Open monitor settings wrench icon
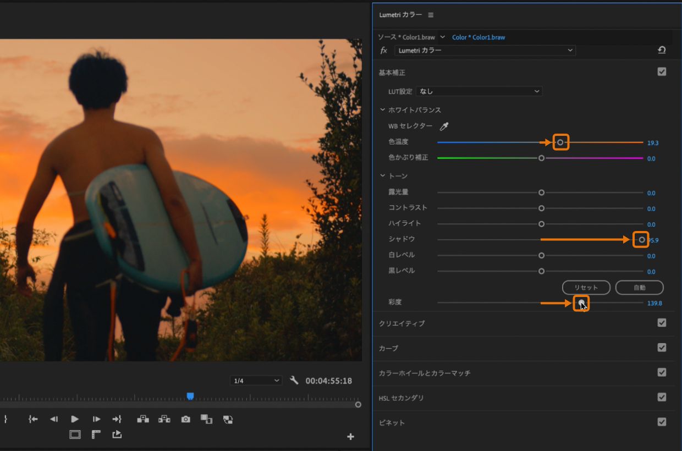682x451 pixels. (x=294, y=380)
